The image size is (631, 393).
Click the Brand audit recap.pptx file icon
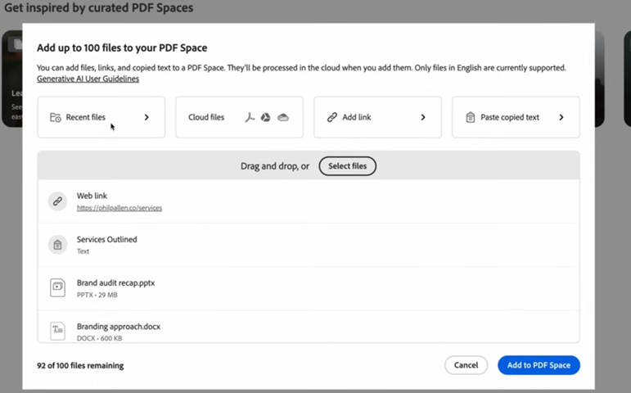57,287
